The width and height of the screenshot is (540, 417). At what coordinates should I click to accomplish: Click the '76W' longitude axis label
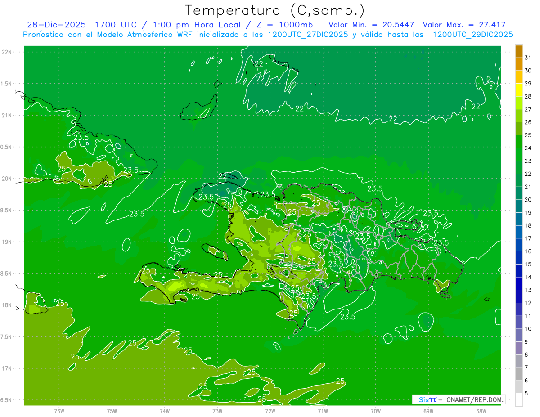click(x=59, y=411)
